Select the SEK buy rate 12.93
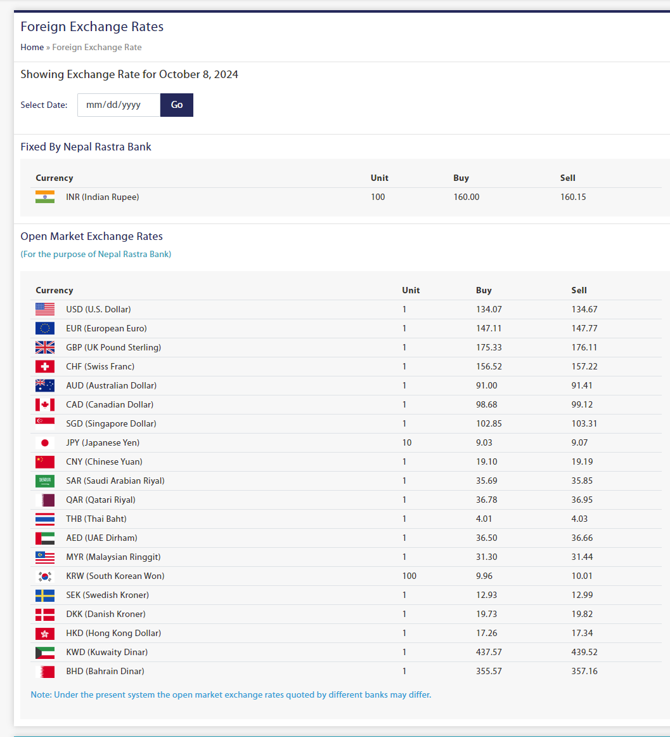 click(487, 595)
